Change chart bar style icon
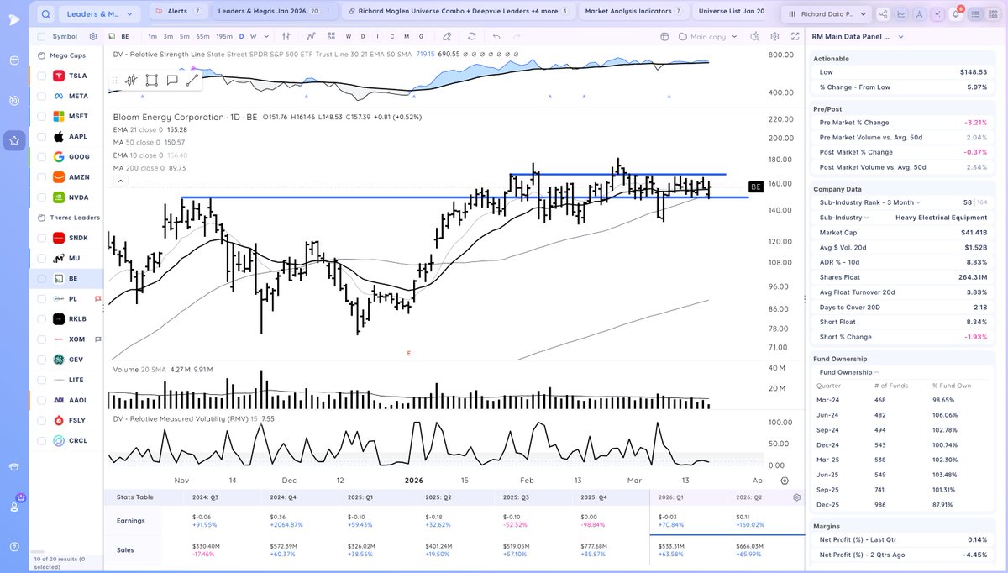 tap(288, 37)
